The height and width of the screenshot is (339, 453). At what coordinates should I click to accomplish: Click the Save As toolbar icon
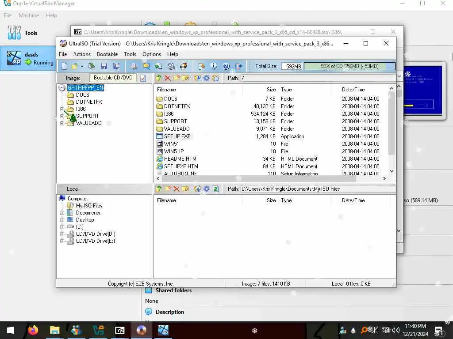coord(116,66)
